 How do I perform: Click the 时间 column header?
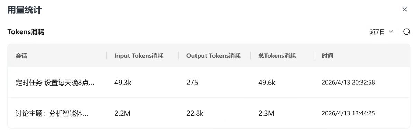(x=328, y=56)
